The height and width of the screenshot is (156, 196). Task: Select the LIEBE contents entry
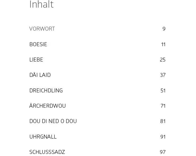click(x=36, y=60)
